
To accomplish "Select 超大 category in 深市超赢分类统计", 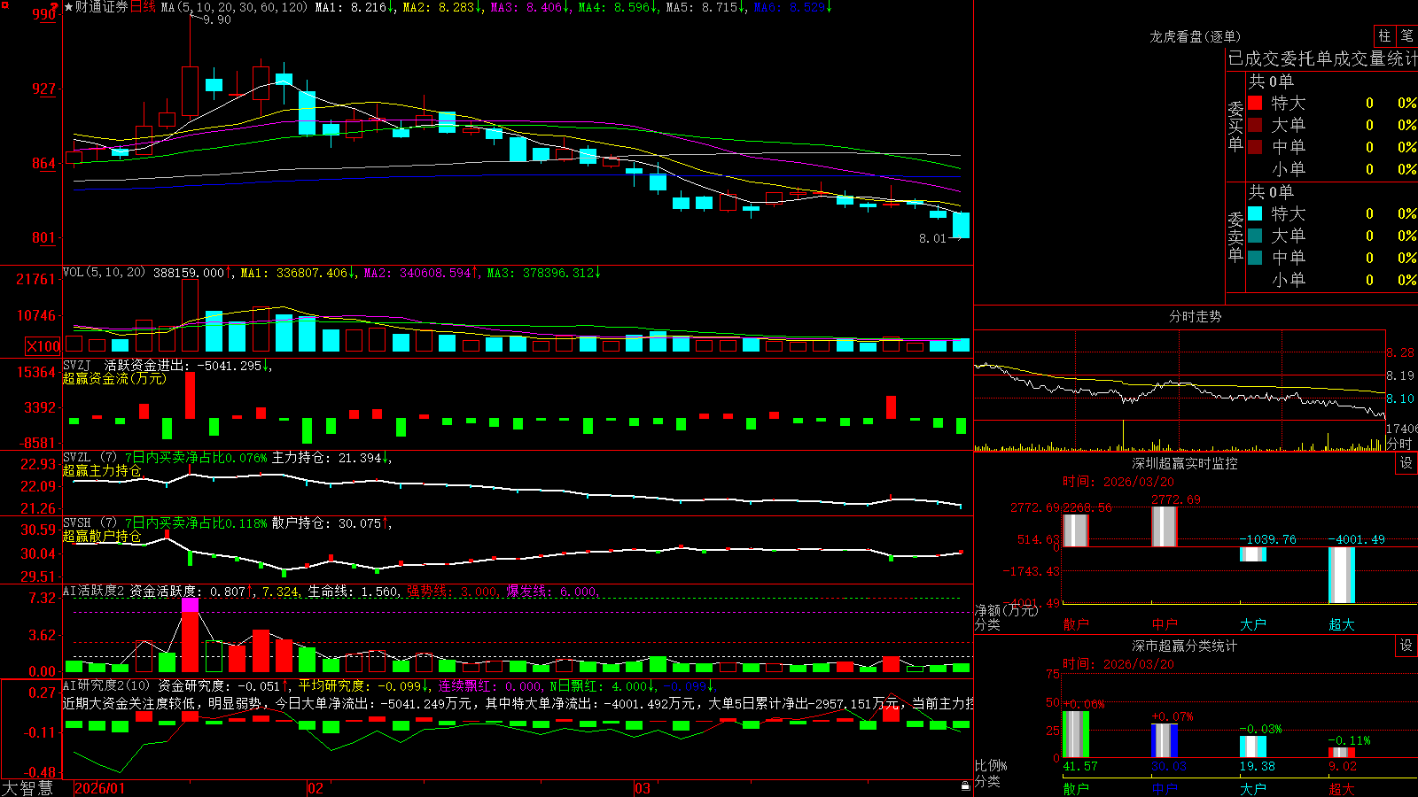I will coord(1342,788).
